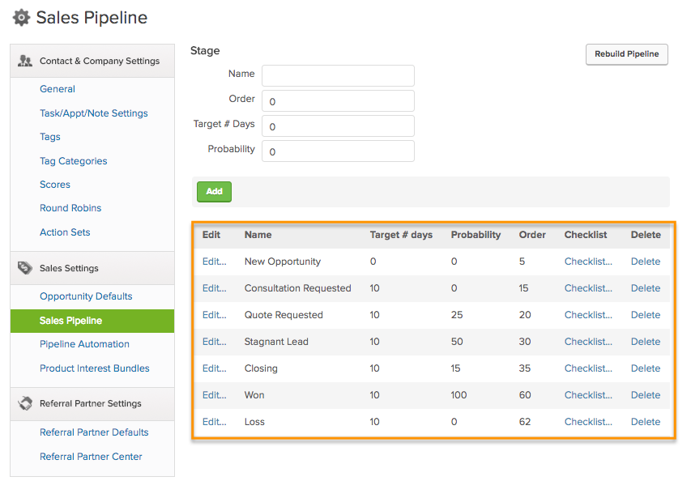
Task: Click the gear icon beside the Sales Pipeline title
Action: pos(21,17)
